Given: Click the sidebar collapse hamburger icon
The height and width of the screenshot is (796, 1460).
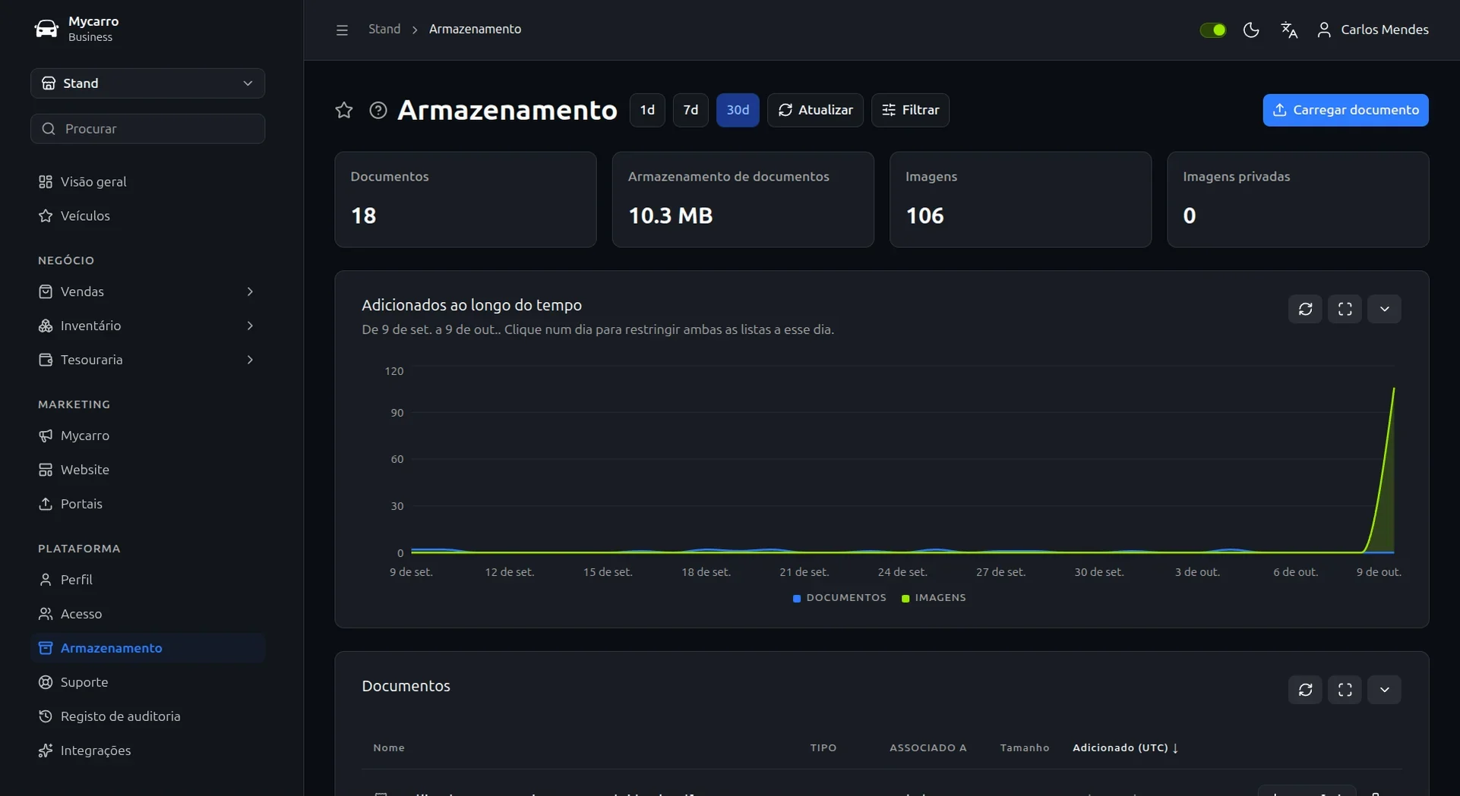Looking at the screenshot, I should point(342,30).
